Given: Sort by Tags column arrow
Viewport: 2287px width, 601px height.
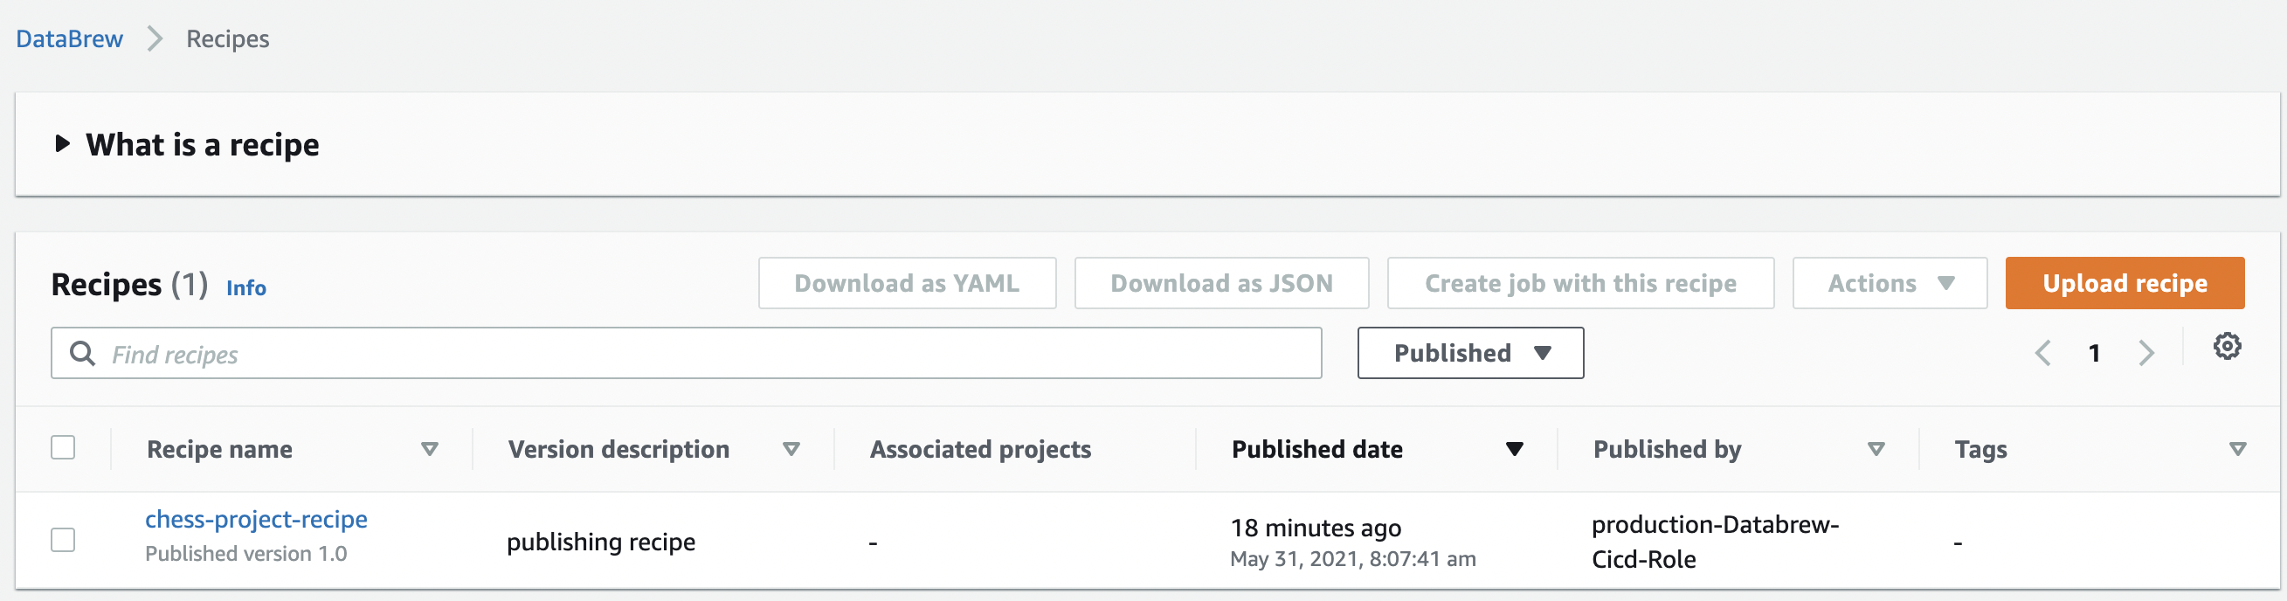Looking at the screenshot, I should tap(2237, 449).
